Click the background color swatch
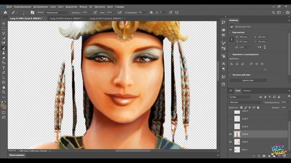291x163 pixels. tap(5, 107)
